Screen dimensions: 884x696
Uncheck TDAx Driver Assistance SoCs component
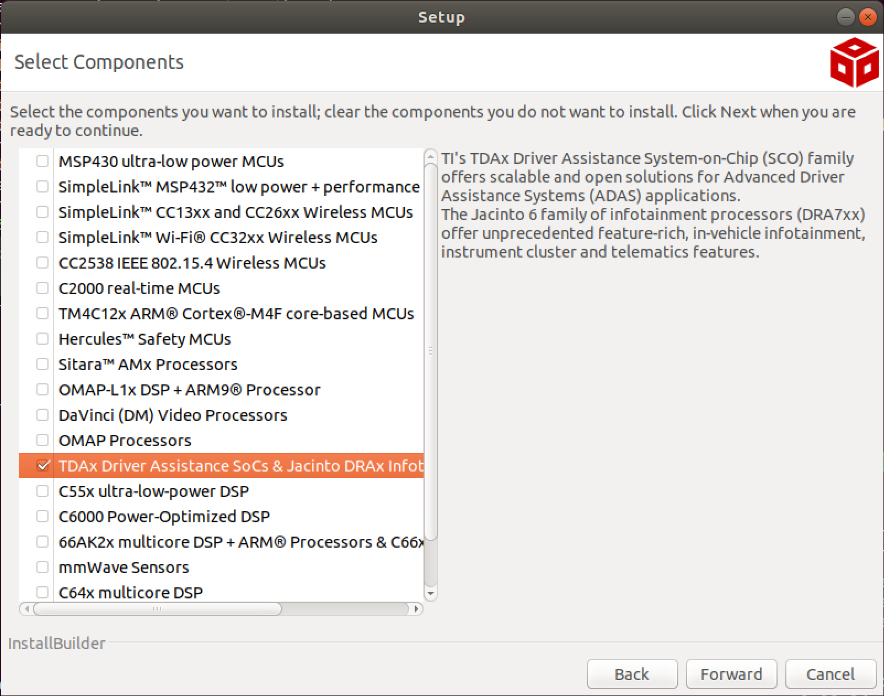point(42,465)
